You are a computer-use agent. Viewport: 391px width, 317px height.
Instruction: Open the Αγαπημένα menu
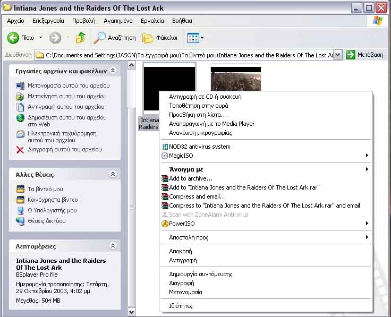coord(118,21)
